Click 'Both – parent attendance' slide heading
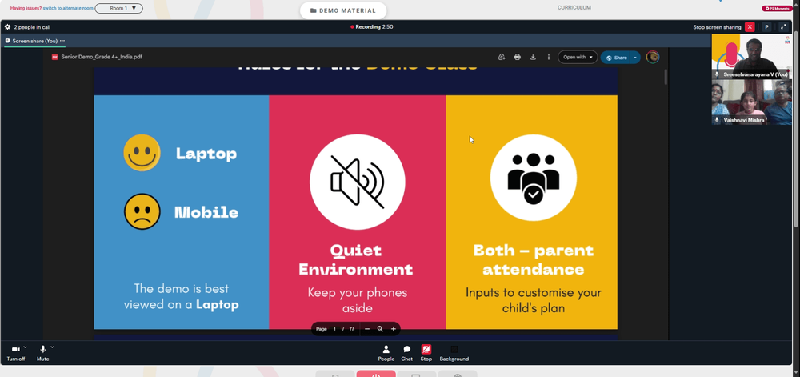This screenshot has width=800, height=377. click(533, 260)
